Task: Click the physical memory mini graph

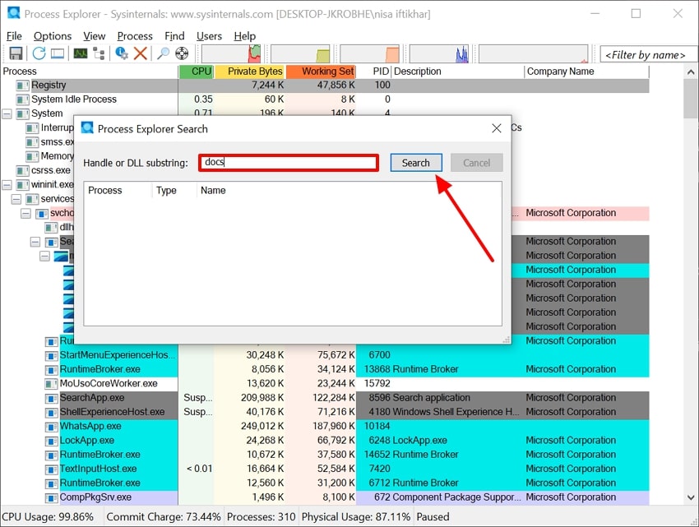Action: pyautogui.click(x=369, y=53)
